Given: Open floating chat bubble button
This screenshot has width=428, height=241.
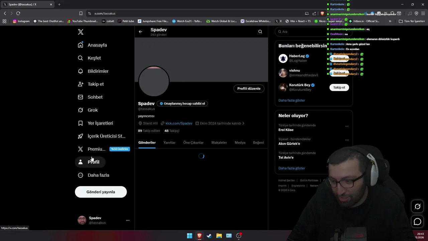Looking at the screenshot, I should (x=417, y=222).
